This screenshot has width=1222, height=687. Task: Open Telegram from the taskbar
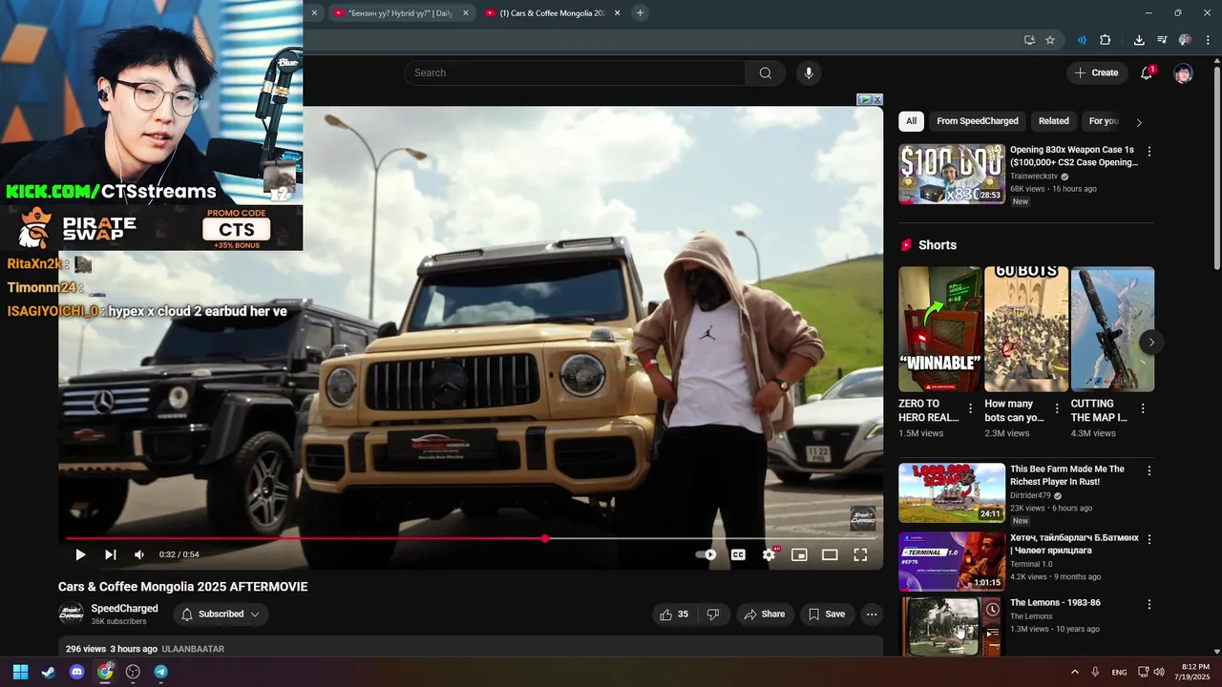(160, 672)
